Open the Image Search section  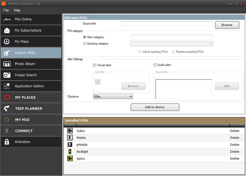31,75
